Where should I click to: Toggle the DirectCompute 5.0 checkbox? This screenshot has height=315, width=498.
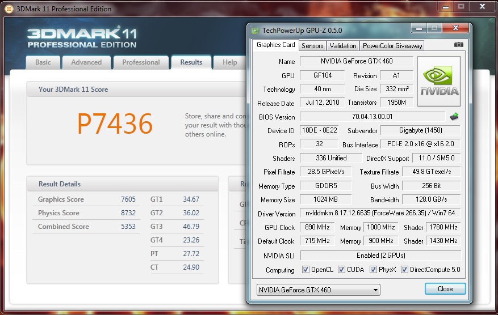tap(404, 270)
